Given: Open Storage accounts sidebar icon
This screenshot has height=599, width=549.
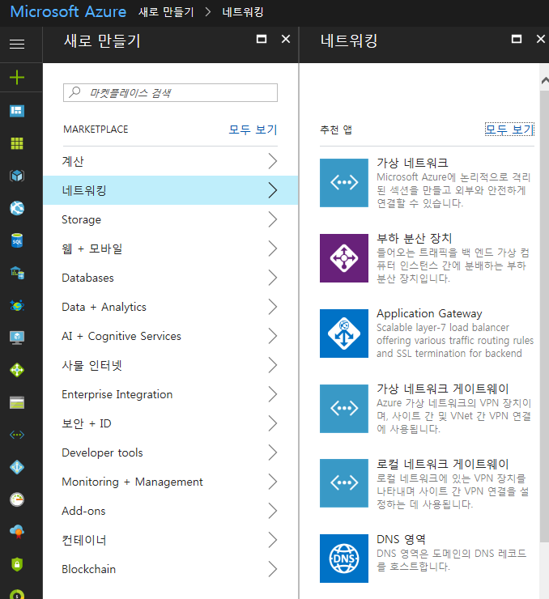Looking at the screenshot, I should coord(17,402).
